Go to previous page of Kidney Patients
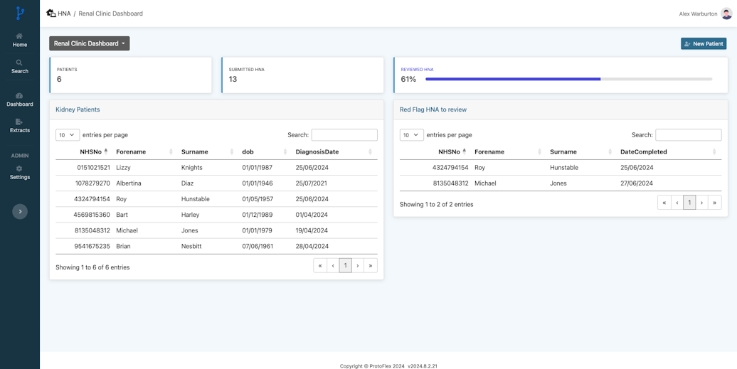The width and height of the screenshot is (737, 369). 333,266
